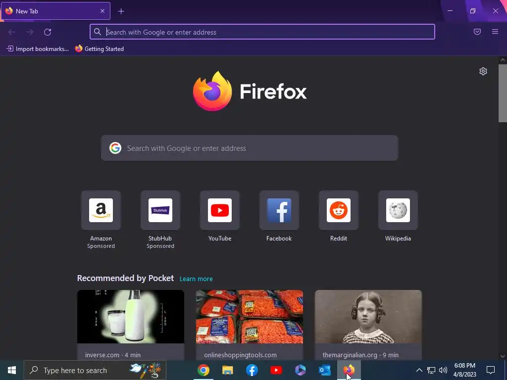The width and height of the screenshot is (507, 380).
Task: Open YouTube app from the taskbar
Action: click(x=276, y=370)
